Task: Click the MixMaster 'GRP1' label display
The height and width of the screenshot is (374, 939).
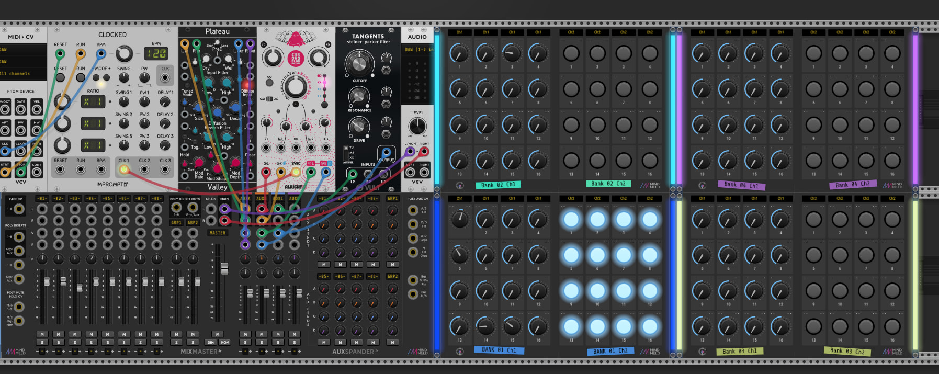Action: coord(177,222)
